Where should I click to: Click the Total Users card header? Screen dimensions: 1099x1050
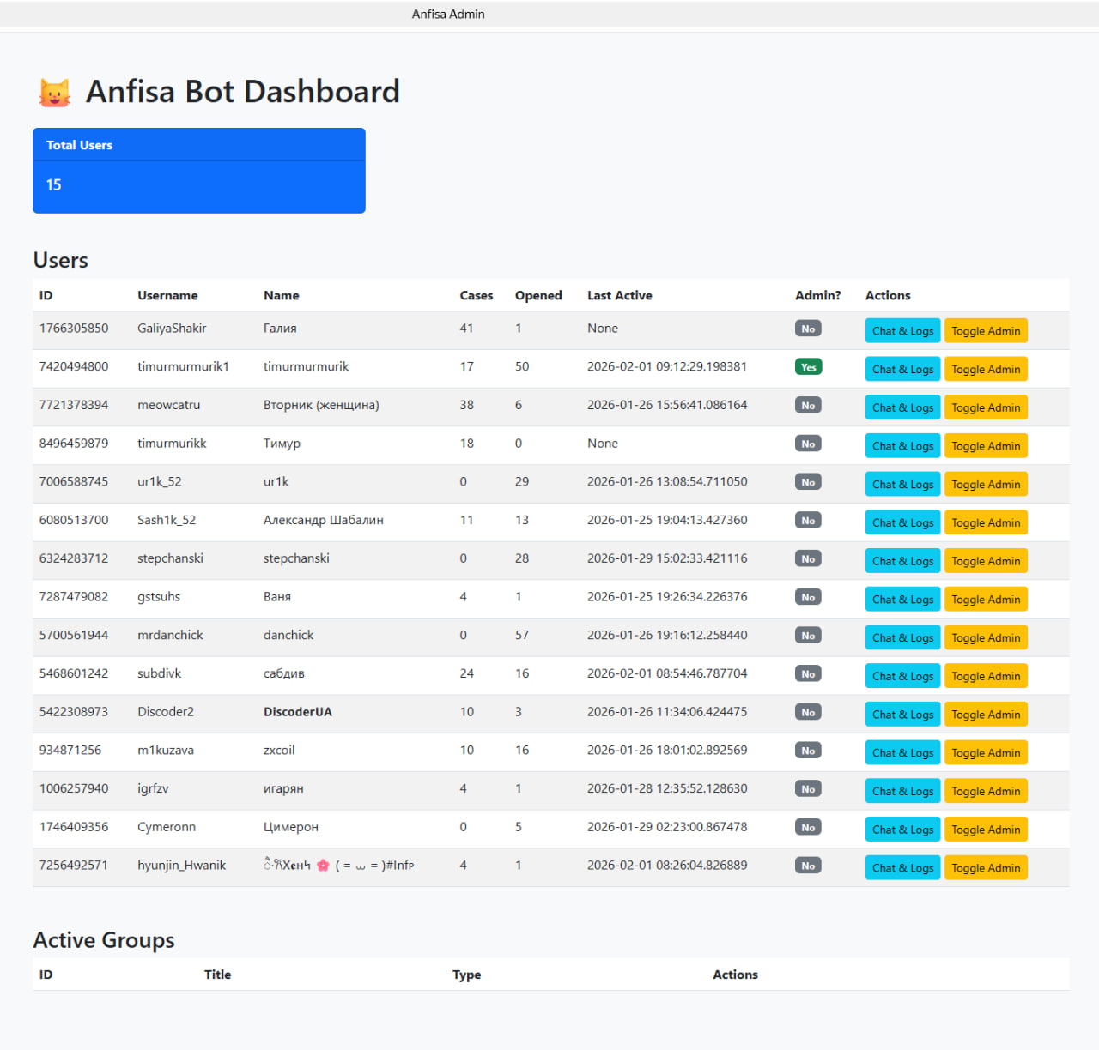point(199,145)
